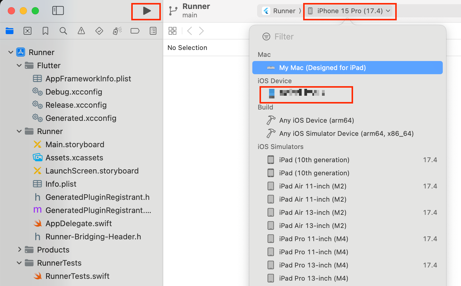Screen dimensions: 461x286
Task: Open LaunchScreen.storyboard
Action: click(92, 171)
